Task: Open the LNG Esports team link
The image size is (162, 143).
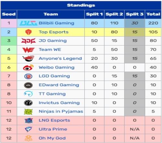Action: [x=54, y=120]
